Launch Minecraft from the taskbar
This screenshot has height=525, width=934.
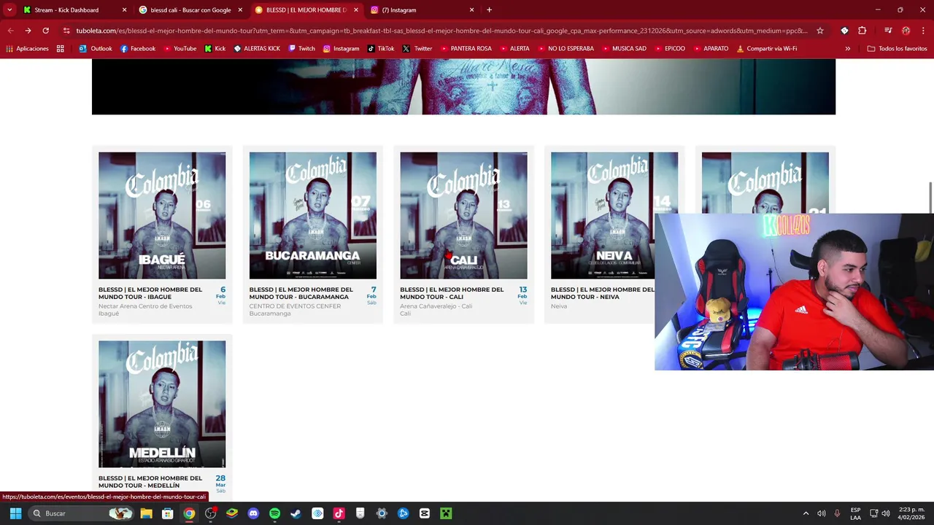tap(446, 513)
